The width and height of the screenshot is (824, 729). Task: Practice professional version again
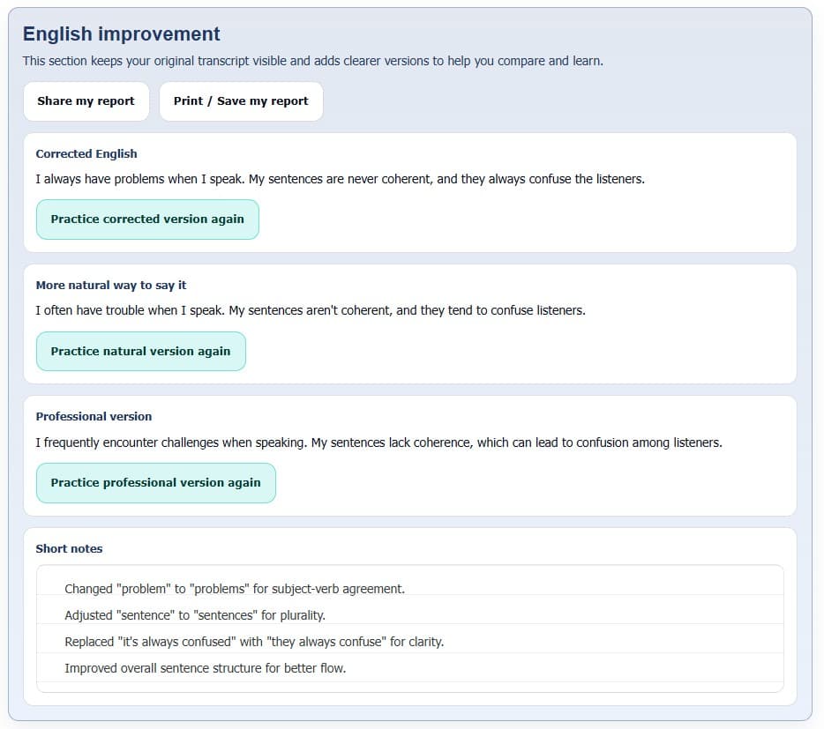(155, 482)
